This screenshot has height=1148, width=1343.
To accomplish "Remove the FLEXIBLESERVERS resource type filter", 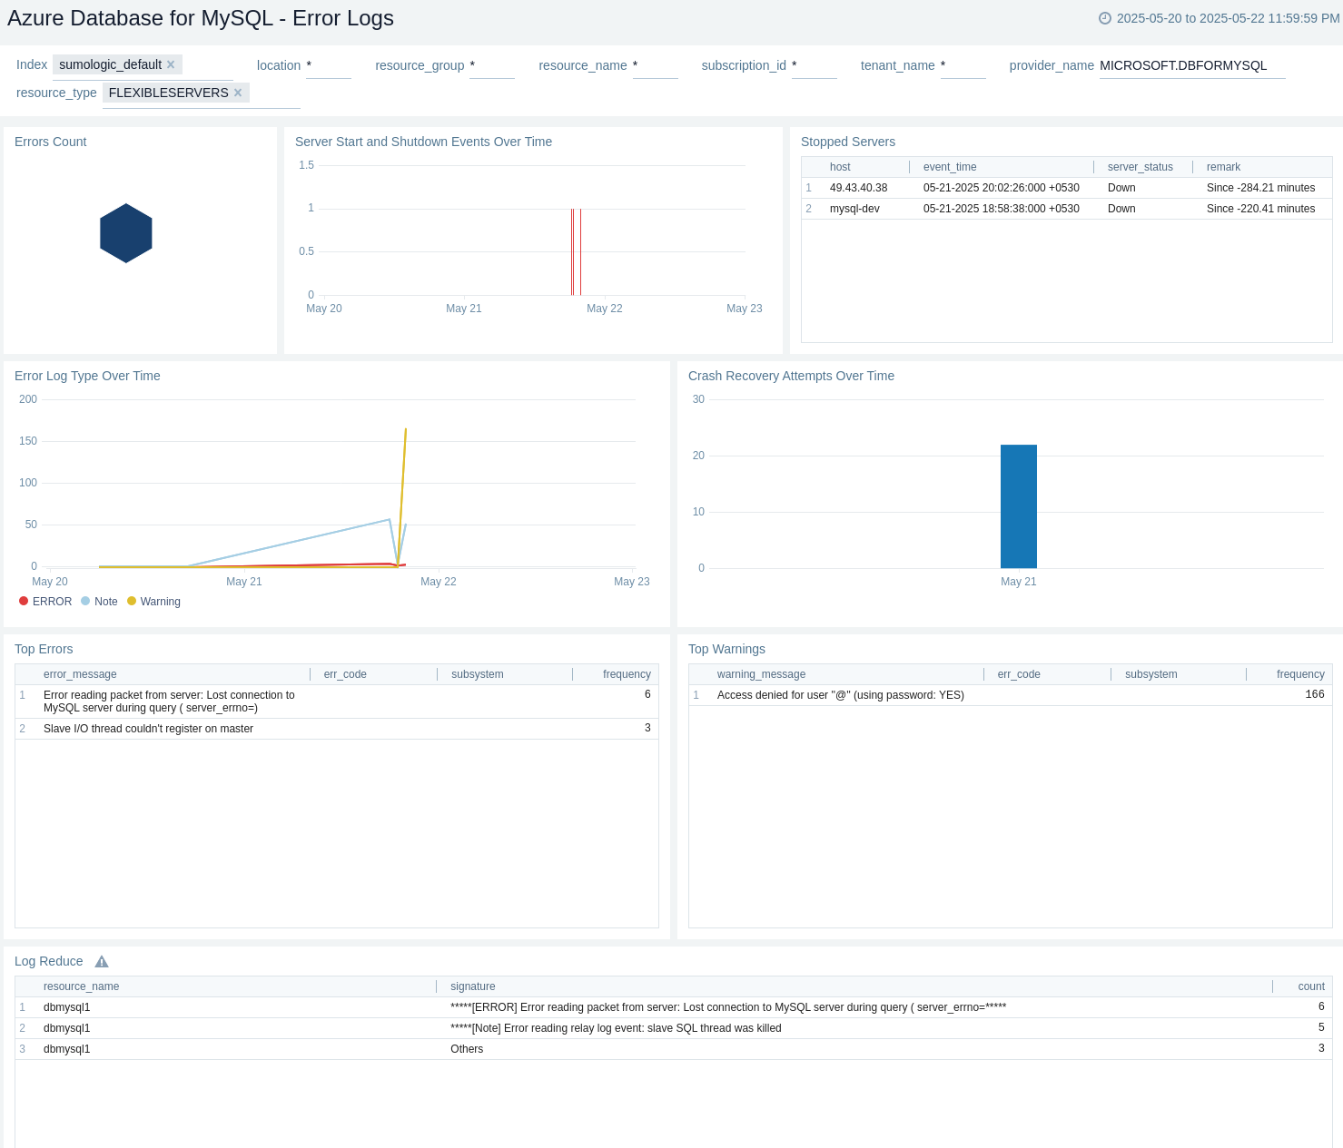I will coord(238,93).
